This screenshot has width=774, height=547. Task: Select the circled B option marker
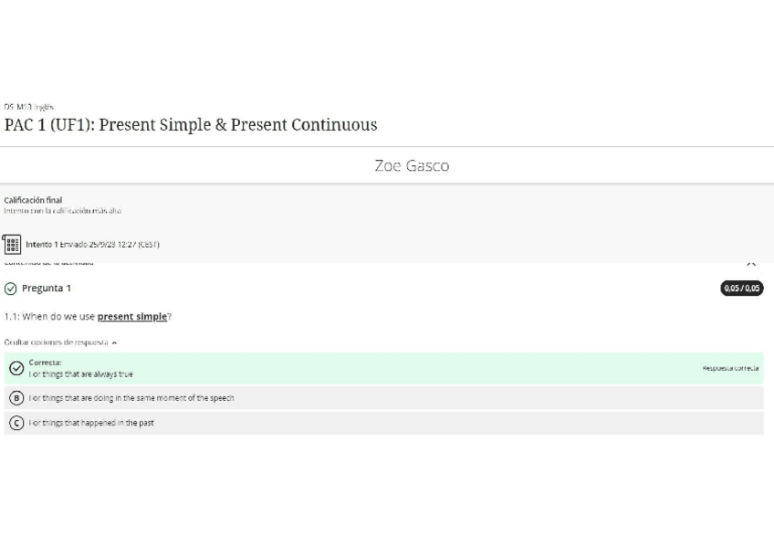(x=16, y=398)
